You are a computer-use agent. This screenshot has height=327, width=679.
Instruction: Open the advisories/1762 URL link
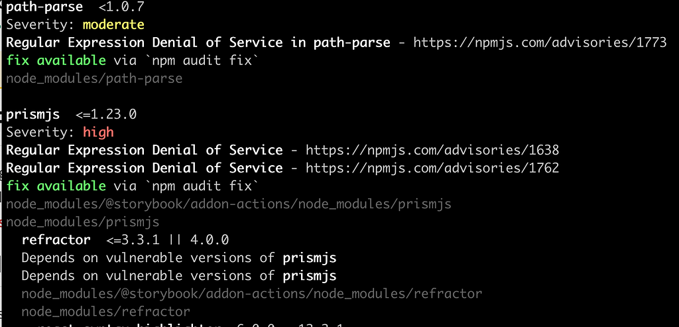click(x=432, y=168)
